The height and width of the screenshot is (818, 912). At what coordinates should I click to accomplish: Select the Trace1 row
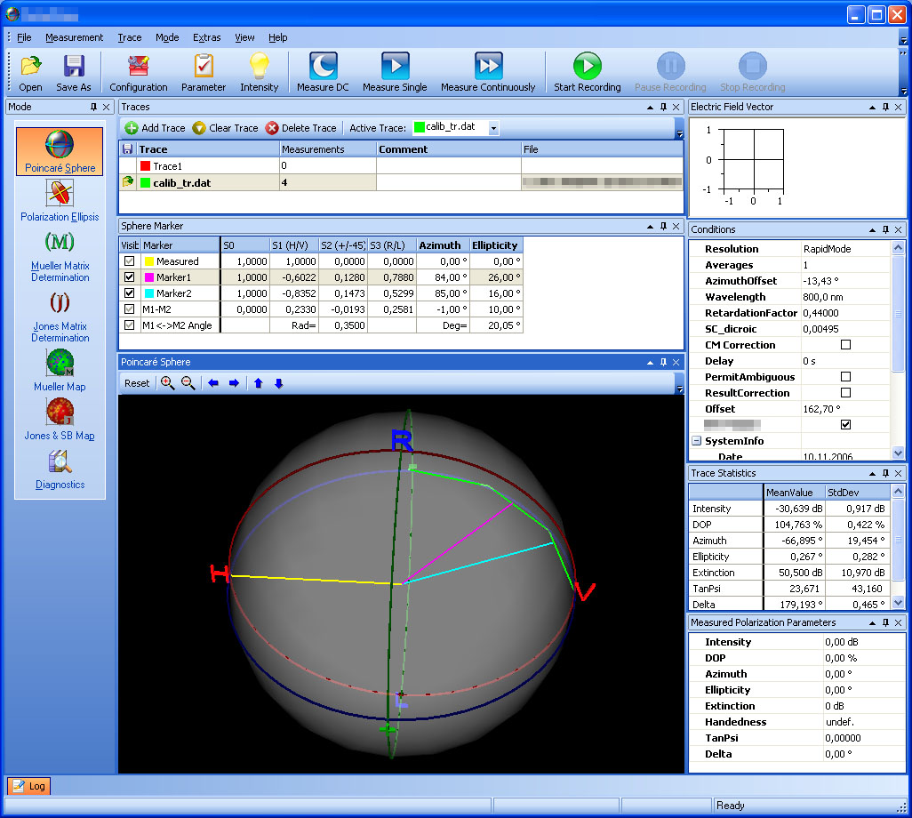pos(401,165)
